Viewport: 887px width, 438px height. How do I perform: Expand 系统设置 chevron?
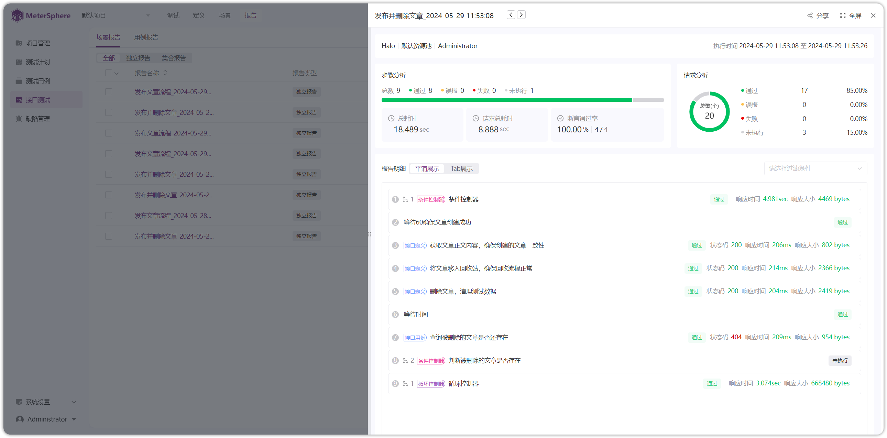click(74, 402)
